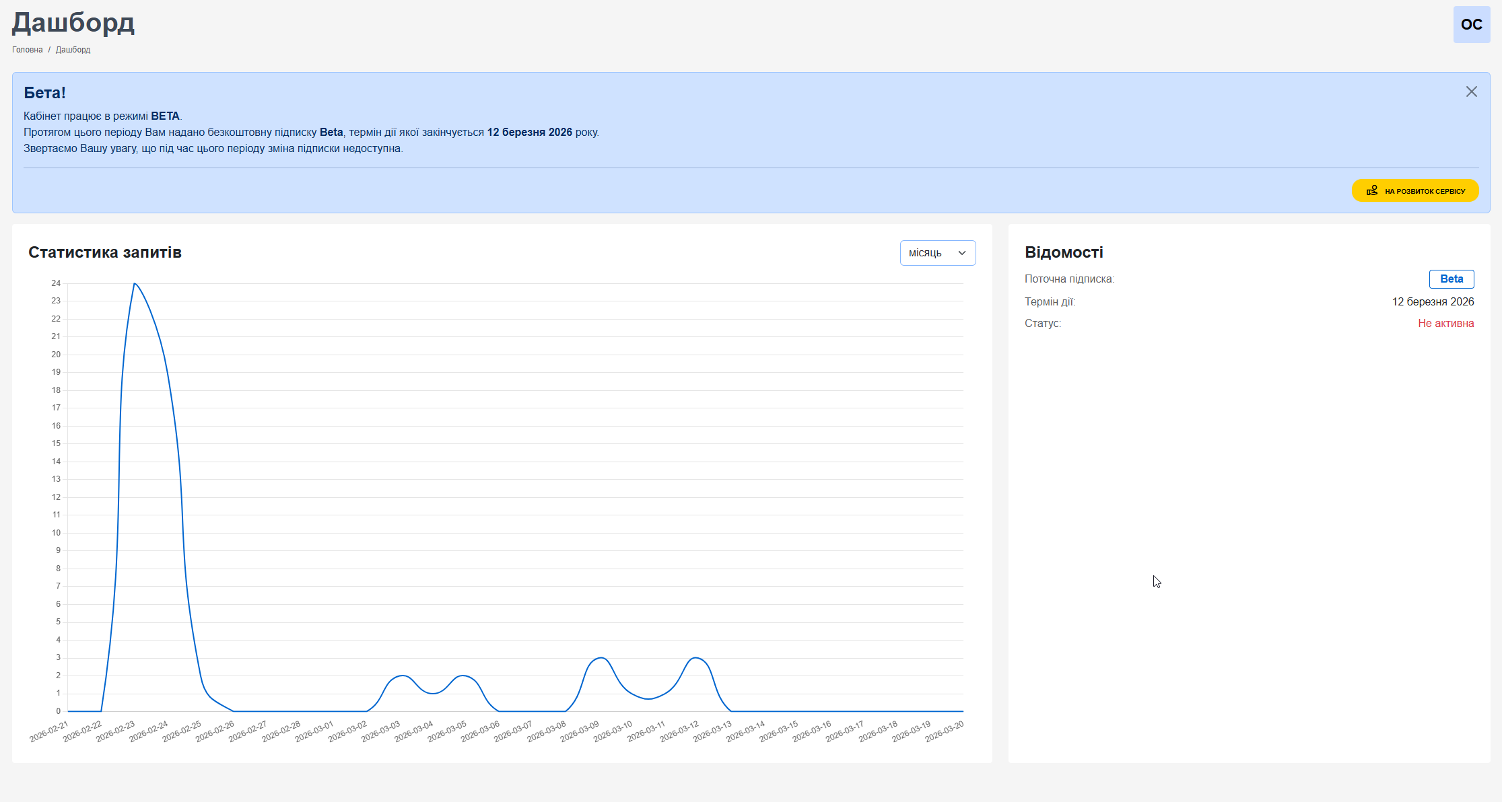Click the donation hand icon in yellow button

pyautogui.click(x=1371, y=191)
